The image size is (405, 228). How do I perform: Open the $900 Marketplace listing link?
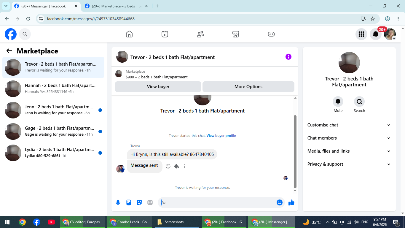[157, 77]
